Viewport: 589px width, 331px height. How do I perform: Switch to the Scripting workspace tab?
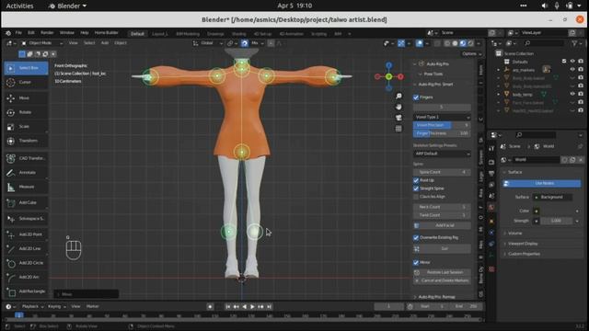pyautogui.click(x=318, y=34)
